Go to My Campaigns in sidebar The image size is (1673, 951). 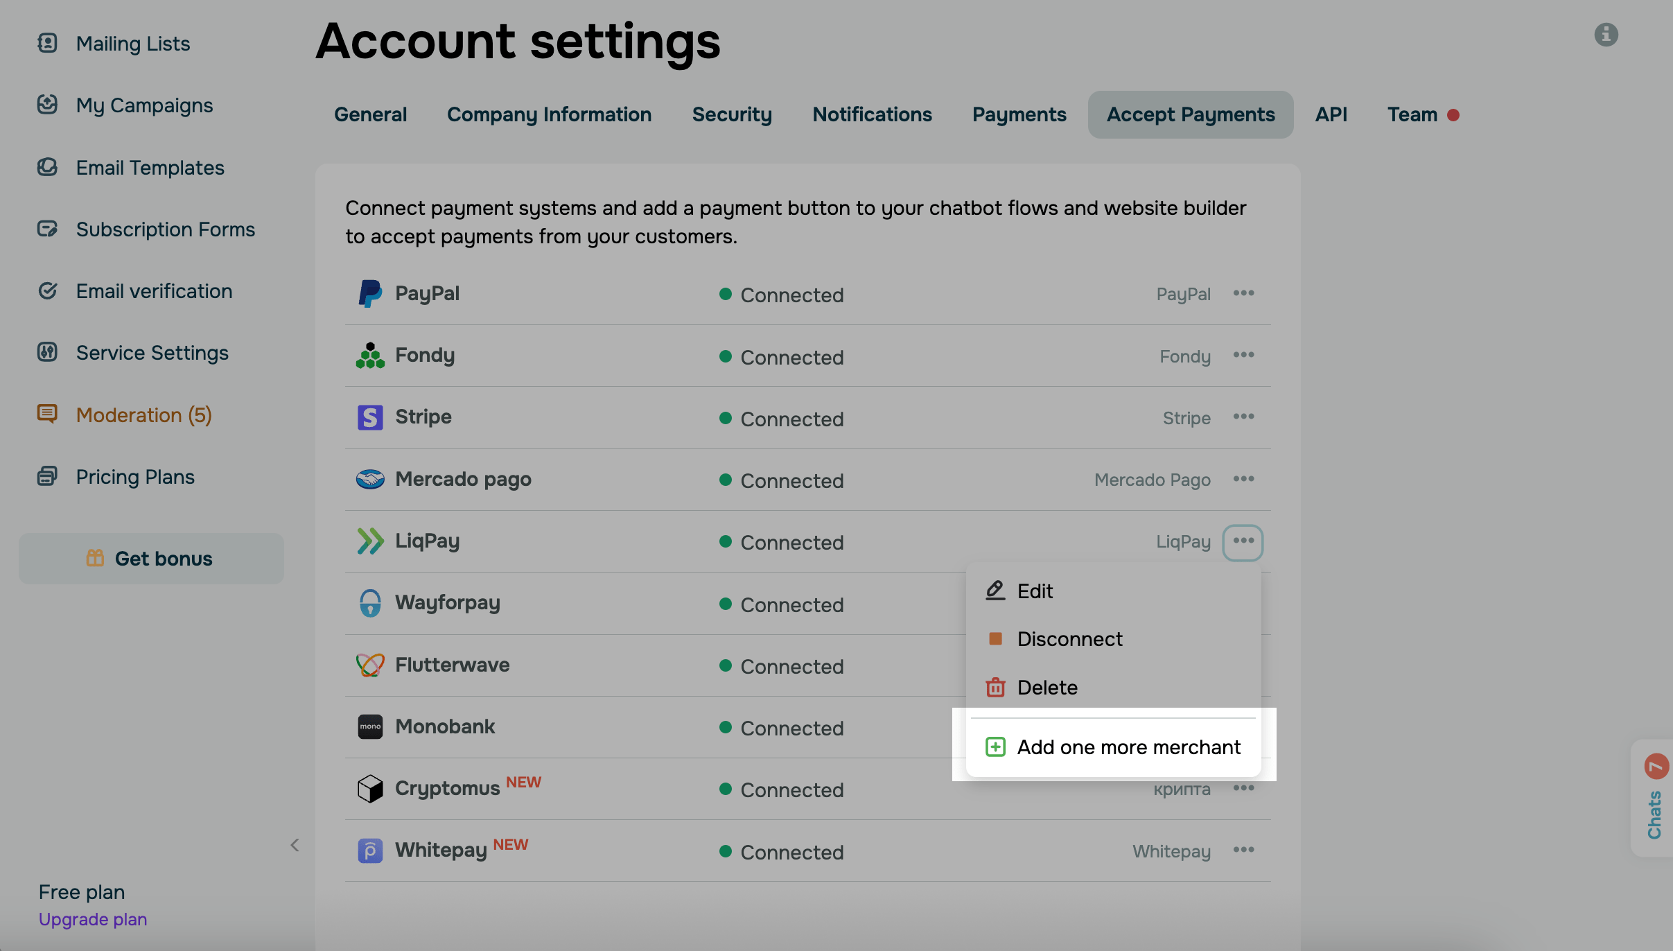144,105
